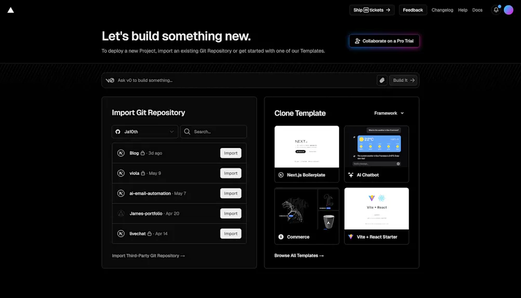Click the lock icon next to livechat

pos(150,234)
